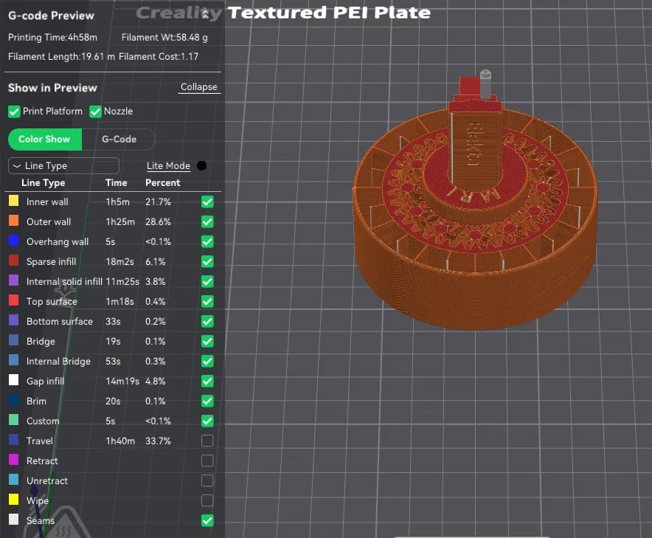Viewport: 652px width, 538px height.
Task: Toggle Custom line visibility checkbox
Action: point(207,421)
